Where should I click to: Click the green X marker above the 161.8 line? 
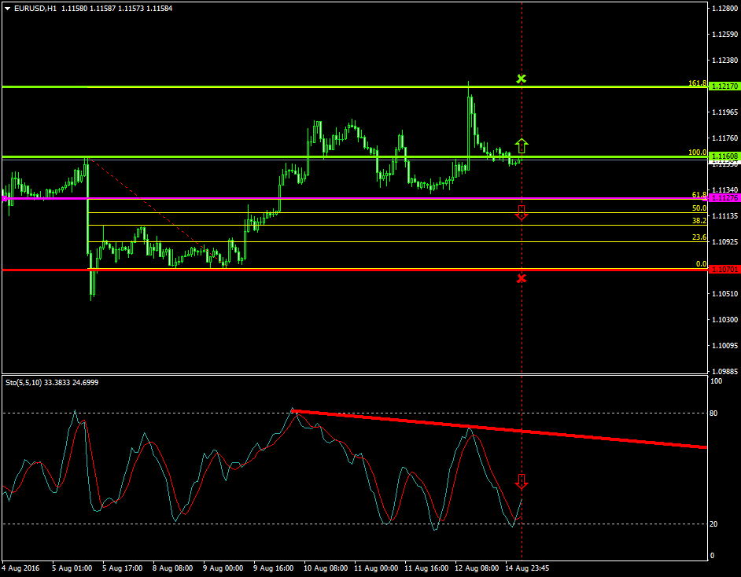(x=521, y=79)
